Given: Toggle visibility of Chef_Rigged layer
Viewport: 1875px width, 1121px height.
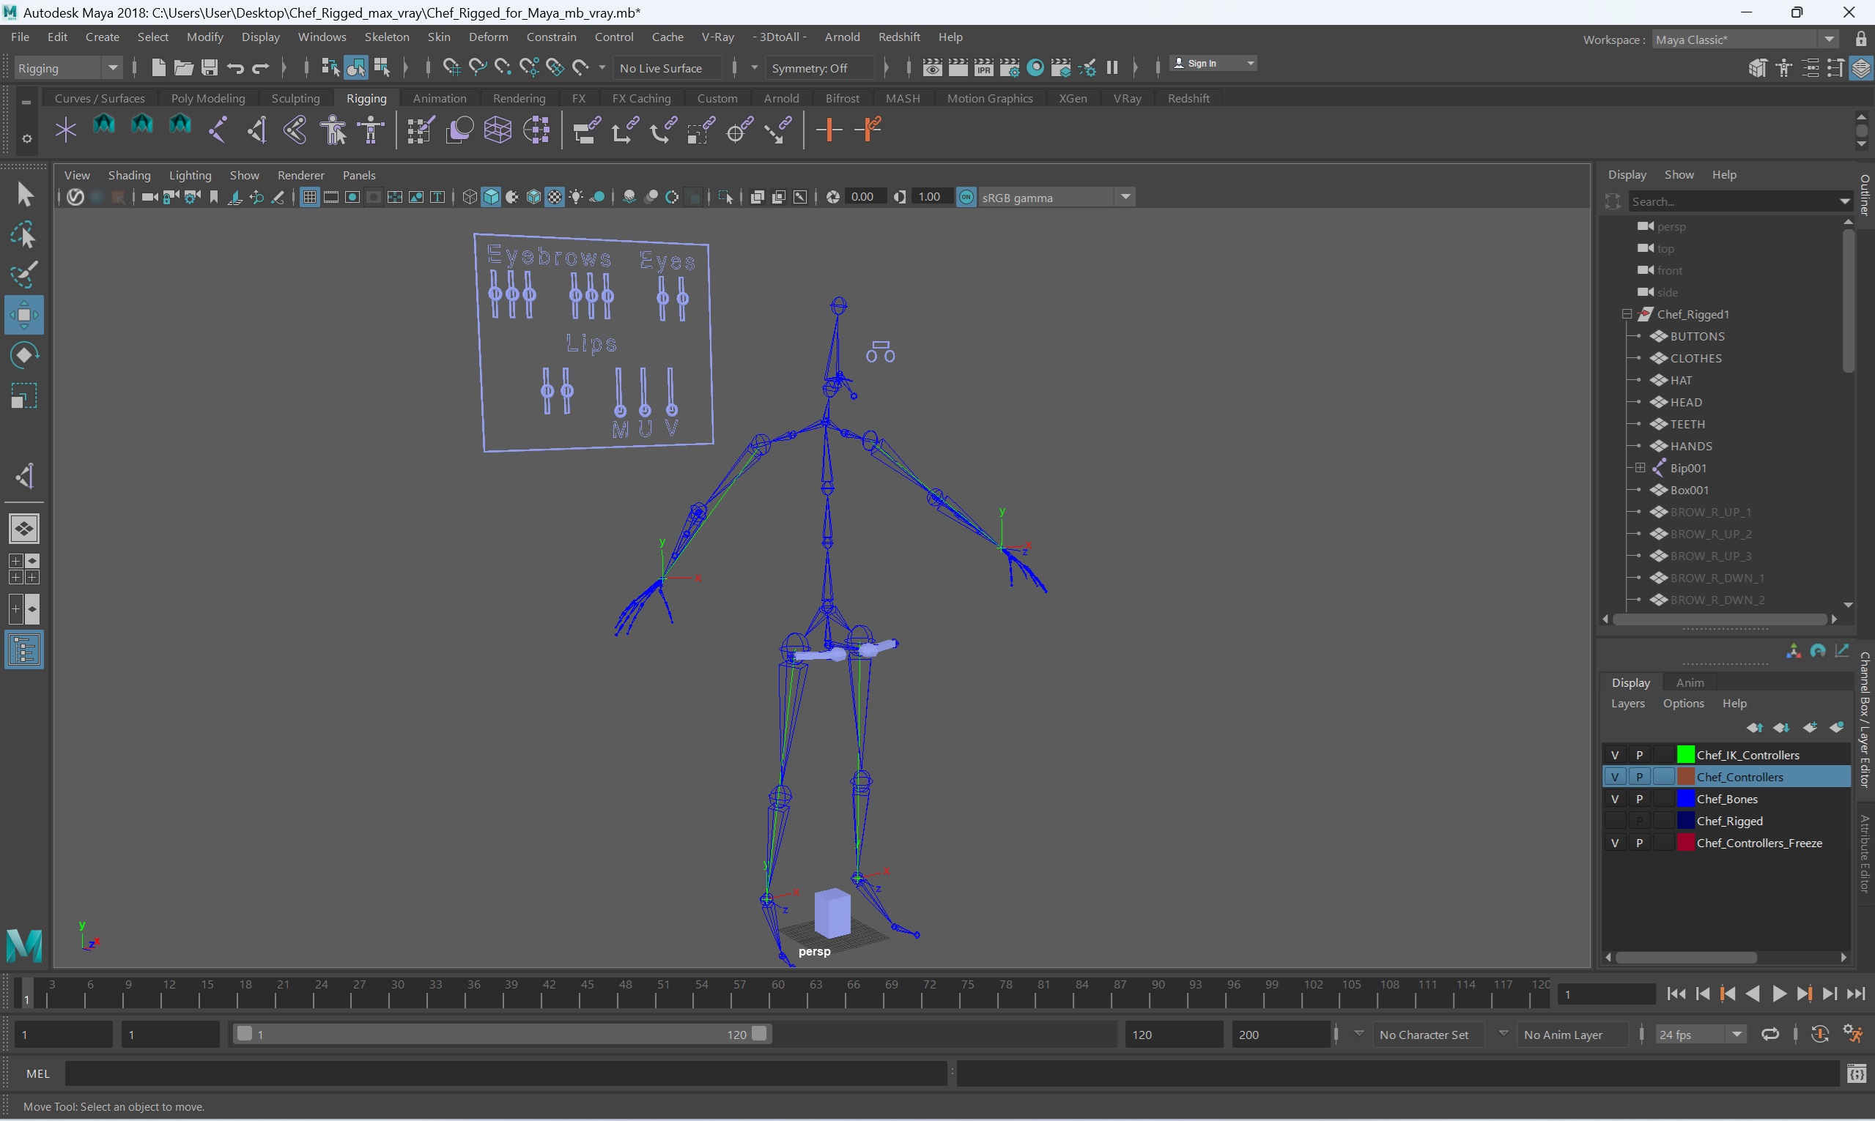Looking at the screenshot, I should [x=1615, y=820].
